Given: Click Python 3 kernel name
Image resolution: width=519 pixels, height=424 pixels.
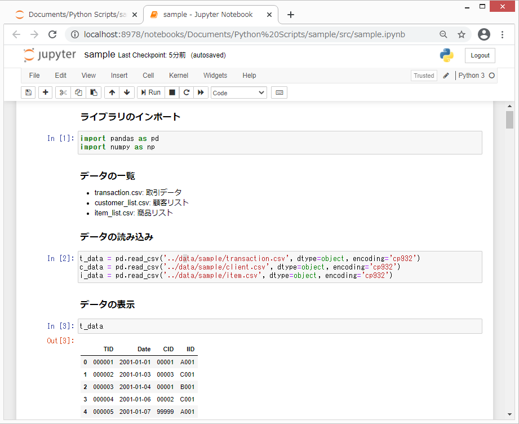Looking at the screenshot, I should click(x=471, y=76).
